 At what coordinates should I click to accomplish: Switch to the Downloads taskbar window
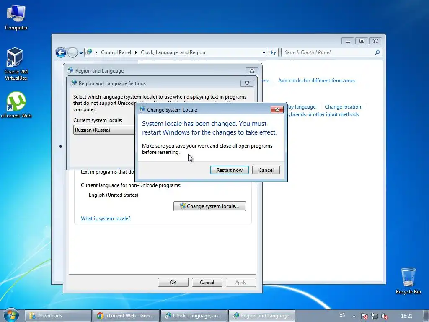[x=58, y=316]
